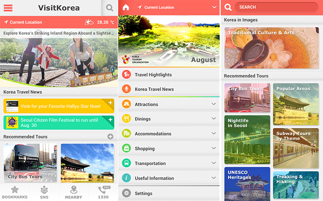Open the Nightlife in Seoul tile
Viewport: 323px width, 201px height.
click(x=247, y=139)
